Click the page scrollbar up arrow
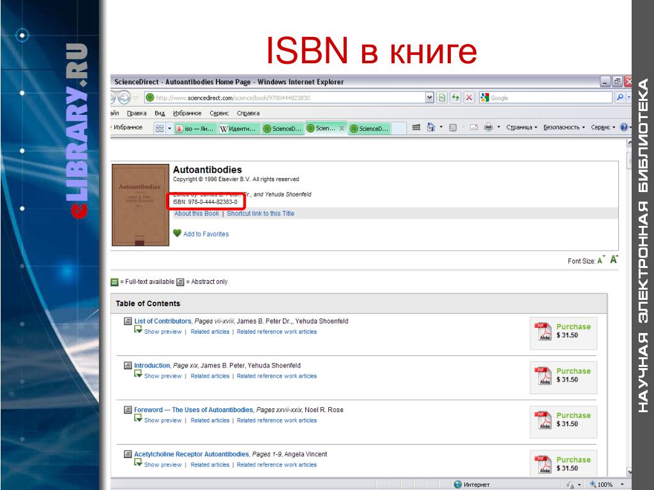 tap(629, 144)
